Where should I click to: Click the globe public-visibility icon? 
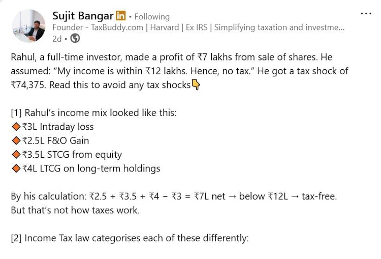75,38
